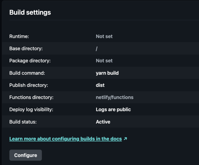This screenshot has width=199, height=165.
Task: Click the slash value for Base directory
Action: (97, 48)
